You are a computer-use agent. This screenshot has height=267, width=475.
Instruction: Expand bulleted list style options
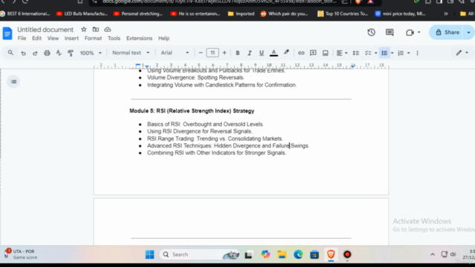pos(392,53)
